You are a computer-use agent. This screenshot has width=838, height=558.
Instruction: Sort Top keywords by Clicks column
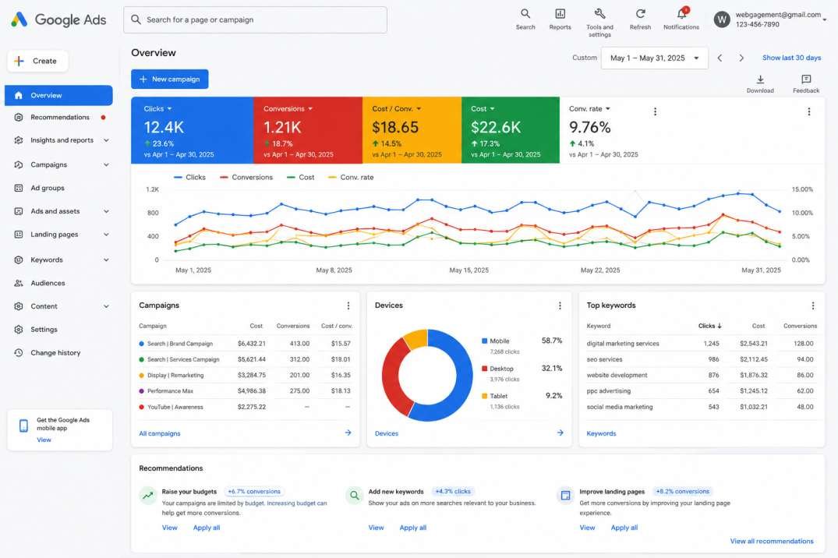[x=709, y=326]
